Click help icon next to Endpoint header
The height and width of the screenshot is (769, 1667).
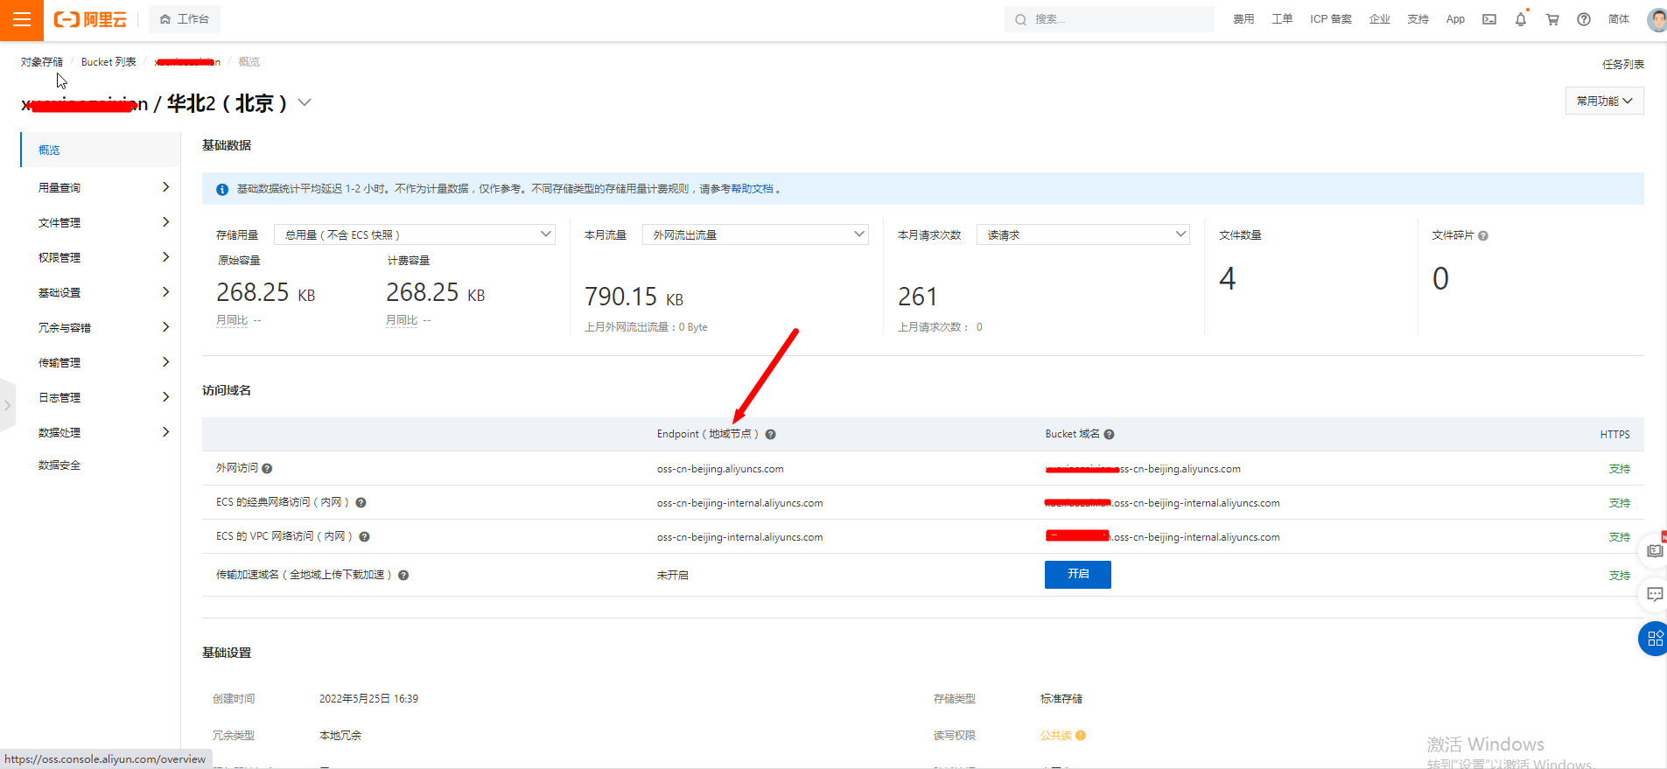point(771,435)
